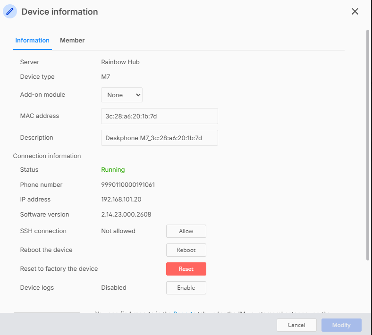Enable device logs
This screenshot has width=372, height=335.
click(x=186, y=288)
